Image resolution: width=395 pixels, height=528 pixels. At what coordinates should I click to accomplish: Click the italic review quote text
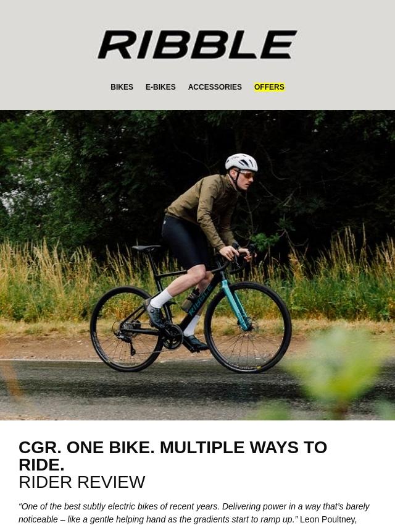[x=194, y=513]
